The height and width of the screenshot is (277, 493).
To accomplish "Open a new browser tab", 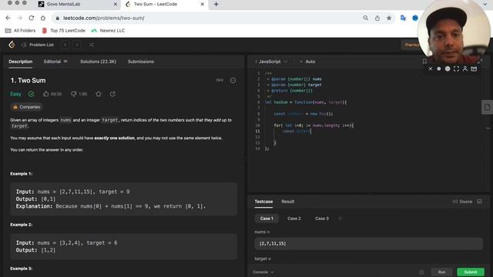I will click(216, 5).
